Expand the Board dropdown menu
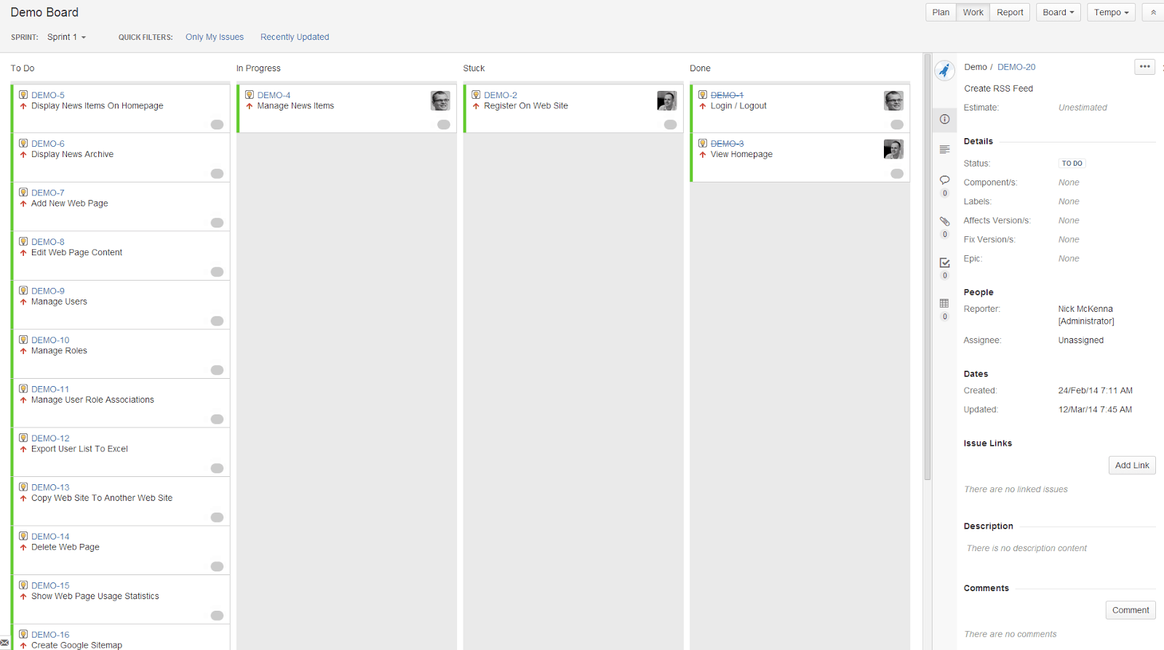 (x=1058, y=12)
